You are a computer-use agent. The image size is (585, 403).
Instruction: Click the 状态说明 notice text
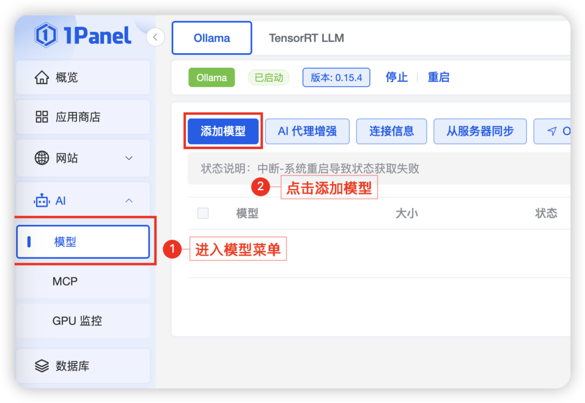tap(310, 168)
